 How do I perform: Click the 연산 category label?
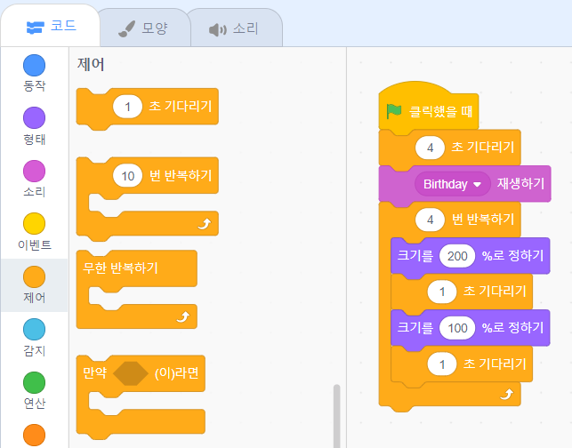point(35,404)
